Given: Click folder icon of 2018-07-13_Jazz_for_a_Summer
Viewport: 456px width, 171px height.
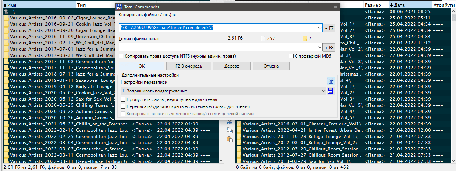Looking at the screenshot, I should point(6,74).
